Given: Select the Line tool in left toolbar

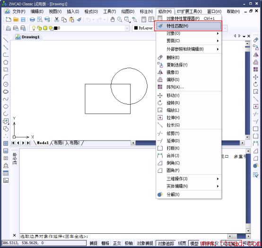Looking at the screenshot, I should pyautogui.click(x=6, y=40).
